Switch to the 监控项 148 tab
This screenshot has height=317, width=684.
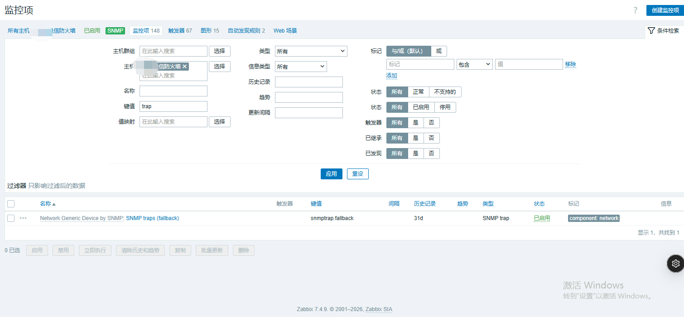pos(146,31)
